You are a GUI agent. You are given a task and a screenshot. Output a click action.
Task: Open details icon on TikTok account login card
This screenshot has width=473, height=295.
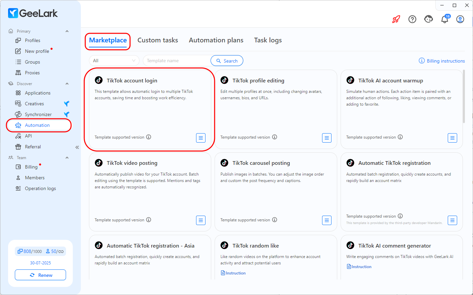coord(201,138)
